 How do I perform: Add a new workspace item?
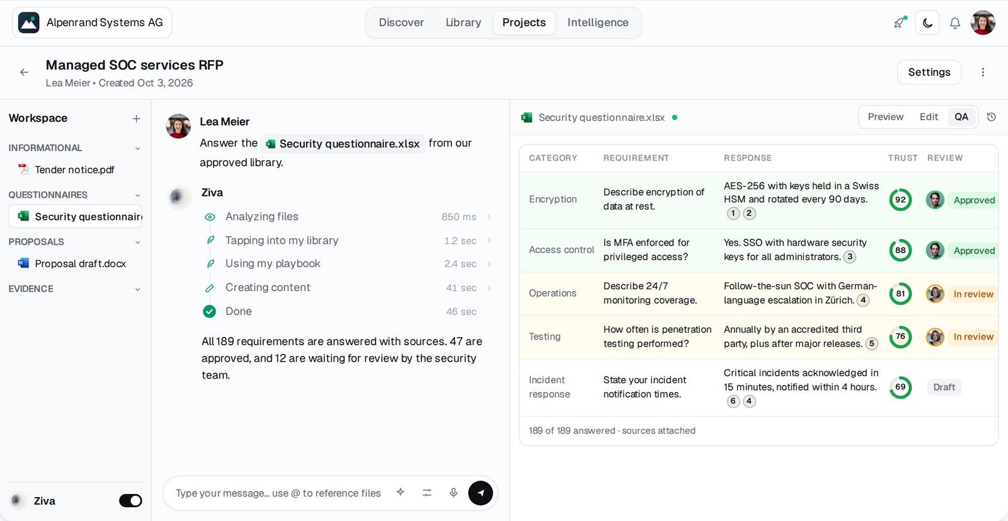[x=136, y=118]
